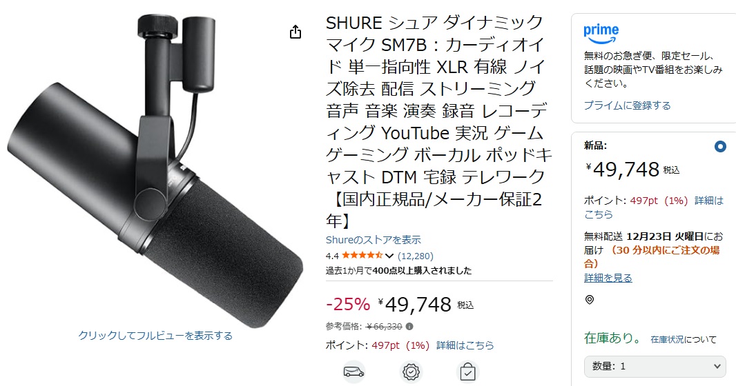Click the star rating icons
This screenshot has width=736, height=386.
click(x=362, y=256)
